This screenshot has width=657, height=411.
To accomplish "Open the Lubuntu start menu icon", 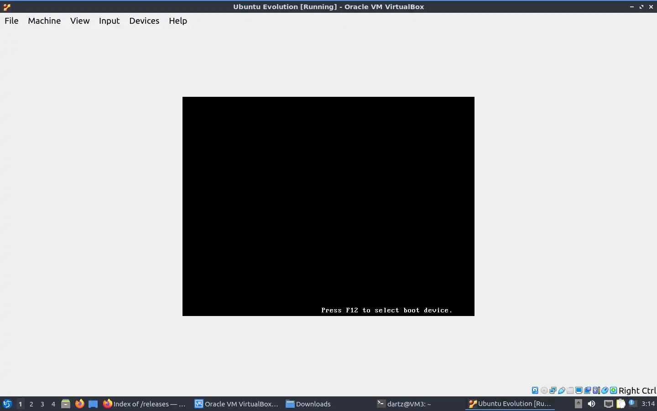I will [x=7, y=404].
